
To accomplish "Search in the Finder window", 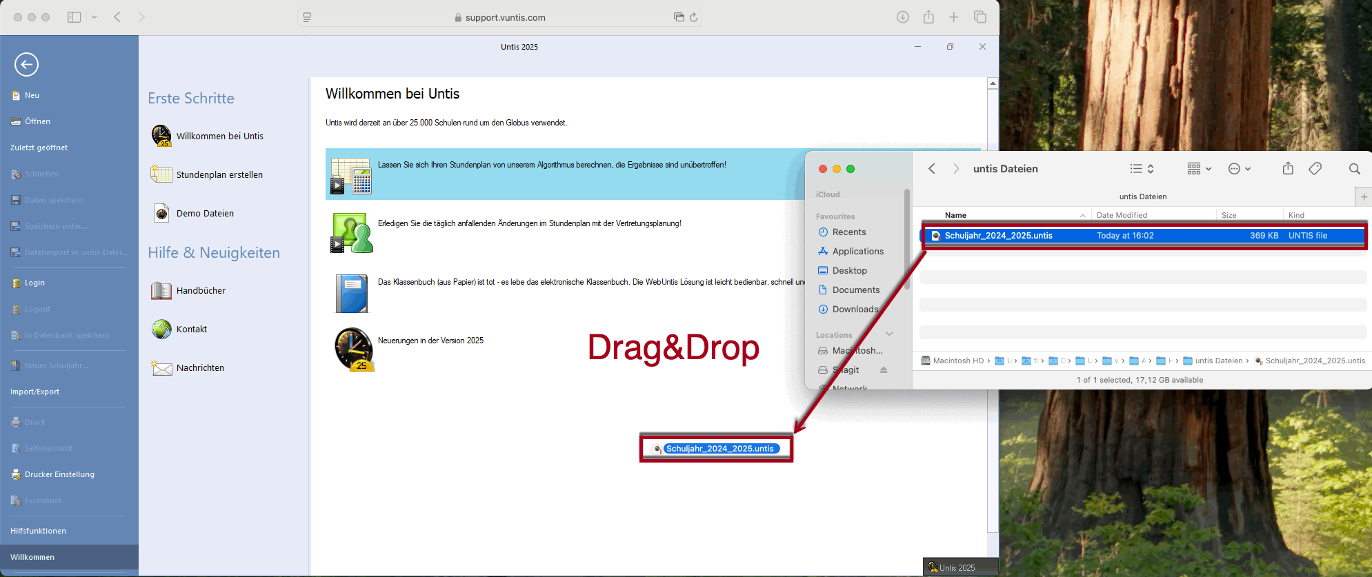I will coord(1355,169).
